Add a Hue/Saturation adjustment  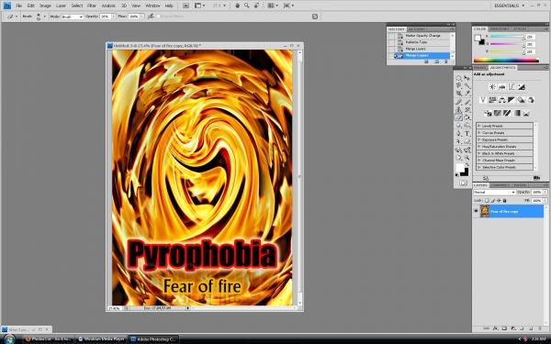492,100
